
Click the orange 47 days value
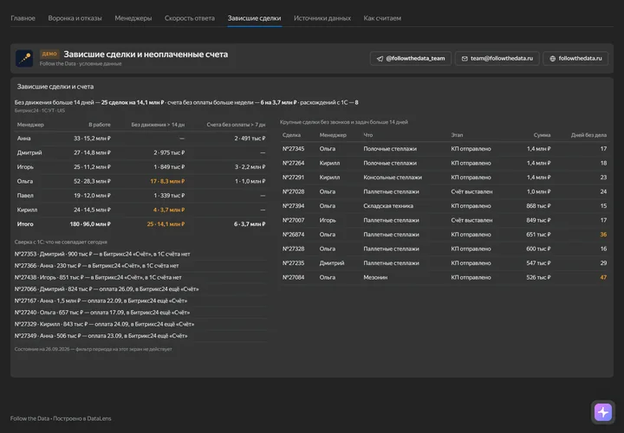tap(603, 277)
